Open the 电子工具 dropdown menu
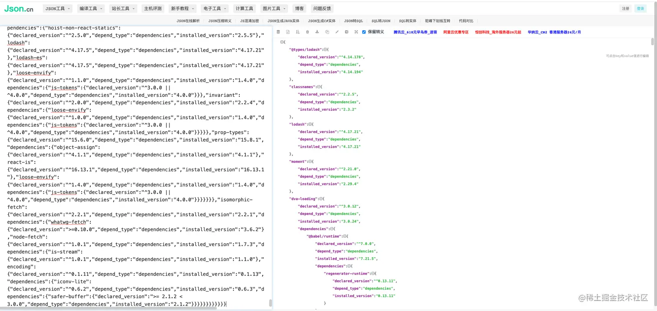Screen dimensions: 657x311 pos(215,8)
